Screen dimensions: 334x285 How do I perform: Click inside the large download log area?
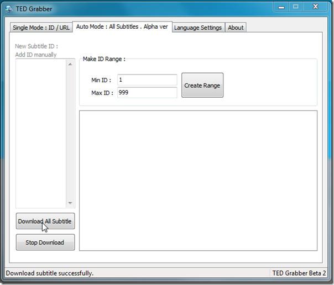point(198,181)
